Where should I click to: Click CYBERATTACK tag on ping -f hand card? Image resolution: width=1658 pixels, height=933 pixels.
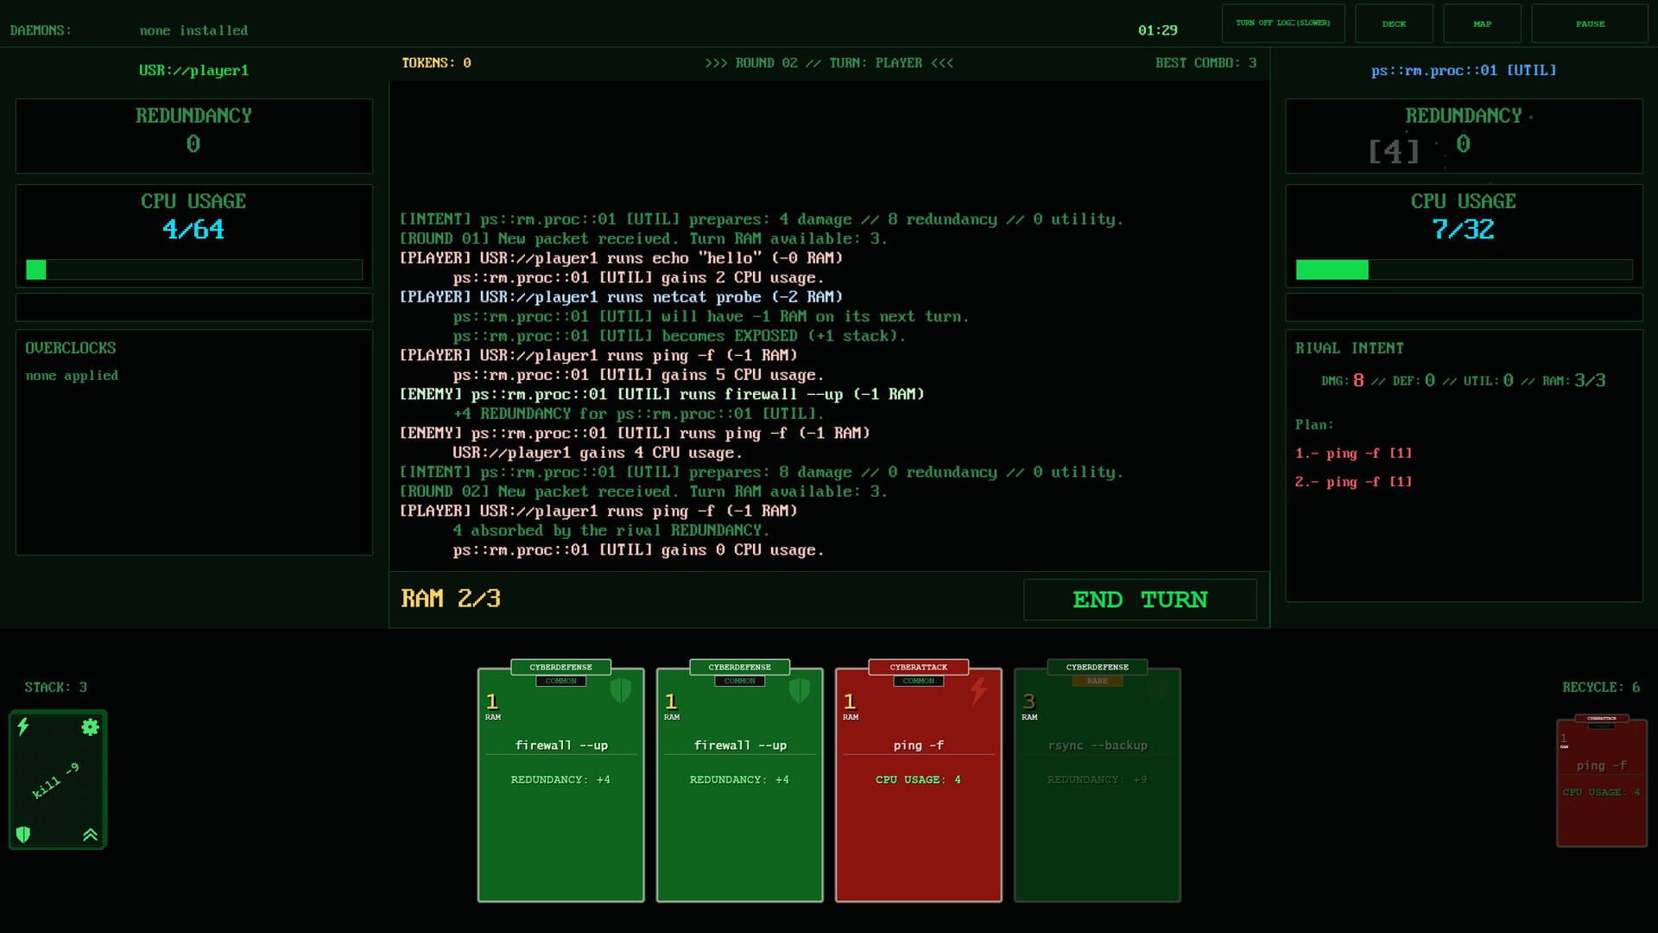coord(918,667)
